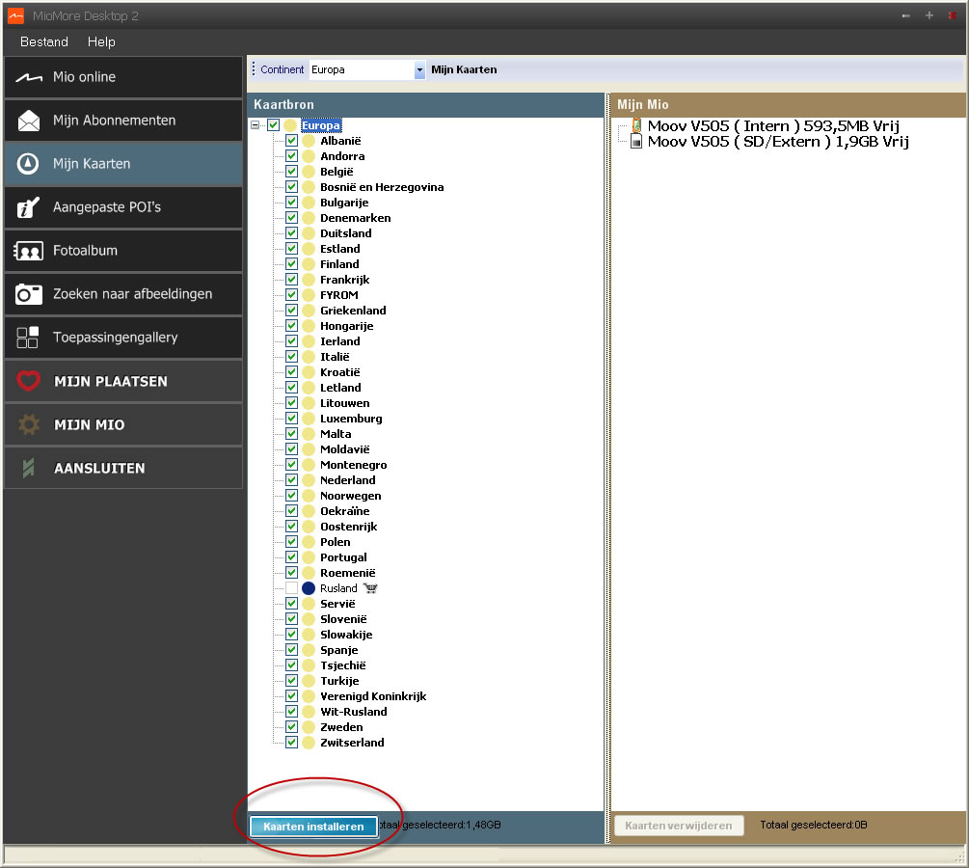
Task: Click the yellow dot next to Albanië
Action: pyautogui.click(x=309, y=141)
